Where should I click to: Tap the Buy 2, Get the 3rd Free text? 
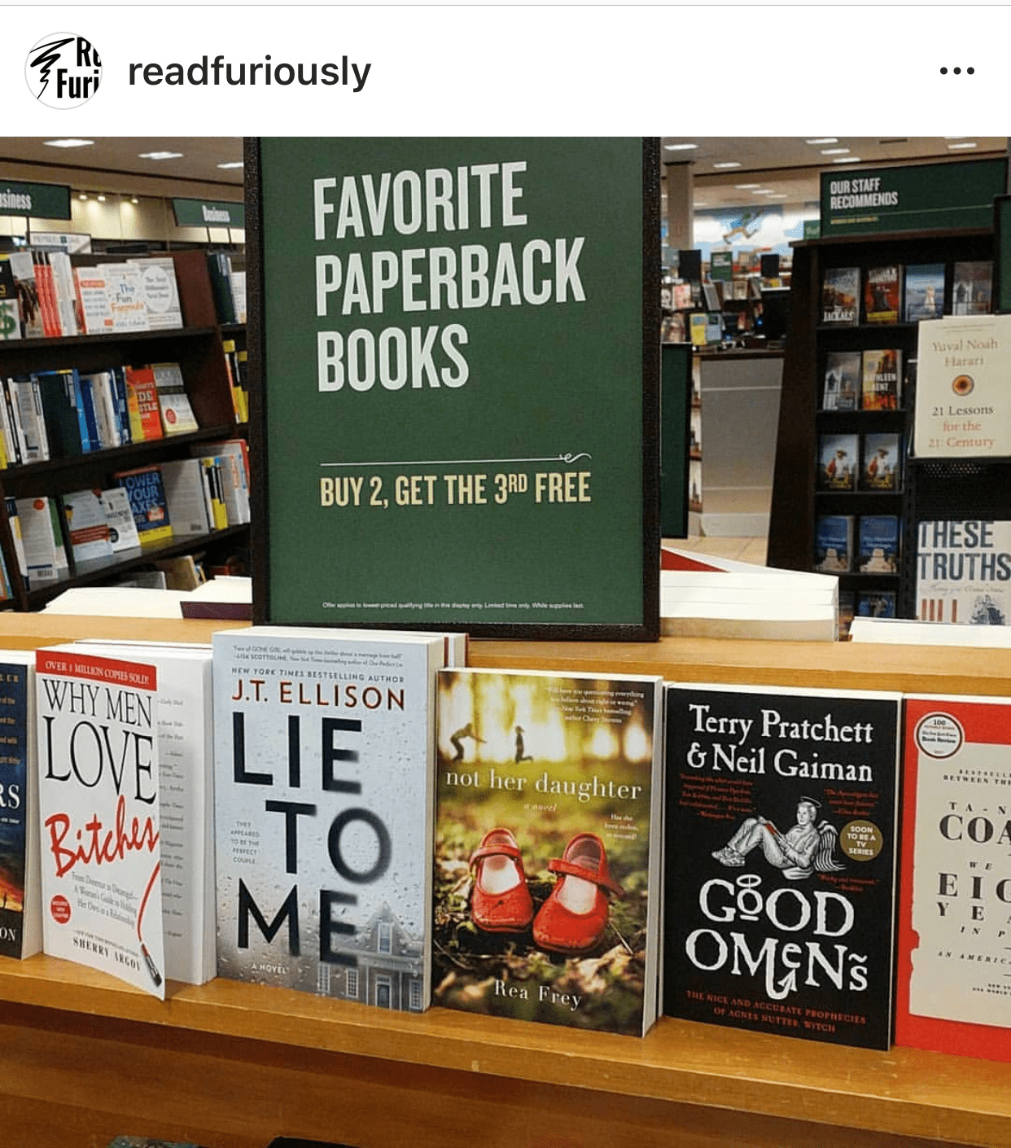pos(456,490)
